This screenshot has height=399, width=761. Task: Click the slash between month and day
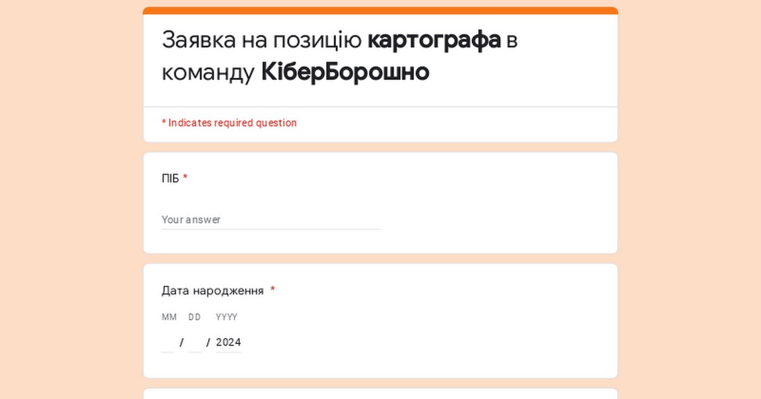(x=182, y=343)
